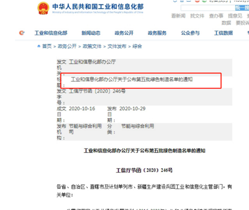This screenshot has width=249, height=210.
Task: Click the home icon in the breadcrumb
Action: click(x=39, y=46)
